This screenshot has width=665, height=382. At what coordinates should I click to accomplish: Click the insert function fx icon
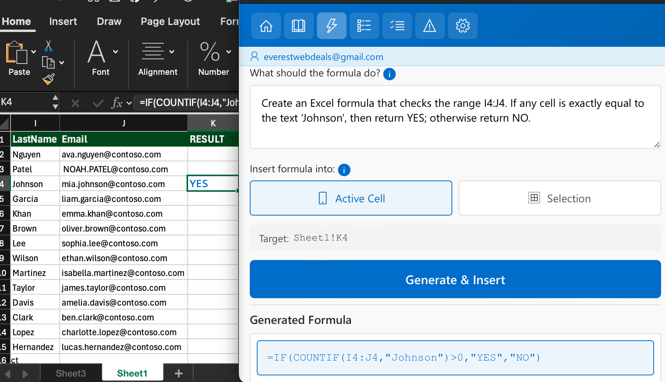(117, 103)
